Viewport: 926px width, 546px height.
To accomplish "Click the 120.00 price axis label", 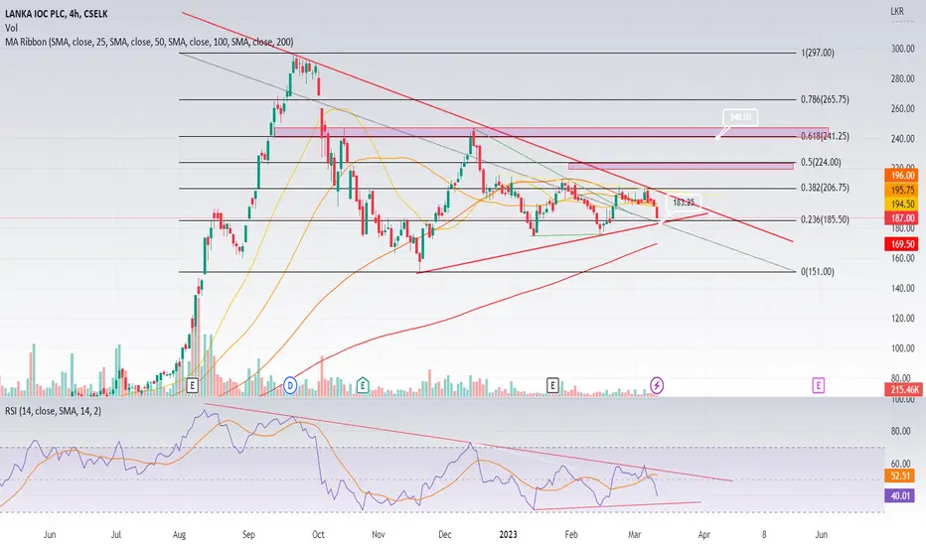I will tap(903, 318).
